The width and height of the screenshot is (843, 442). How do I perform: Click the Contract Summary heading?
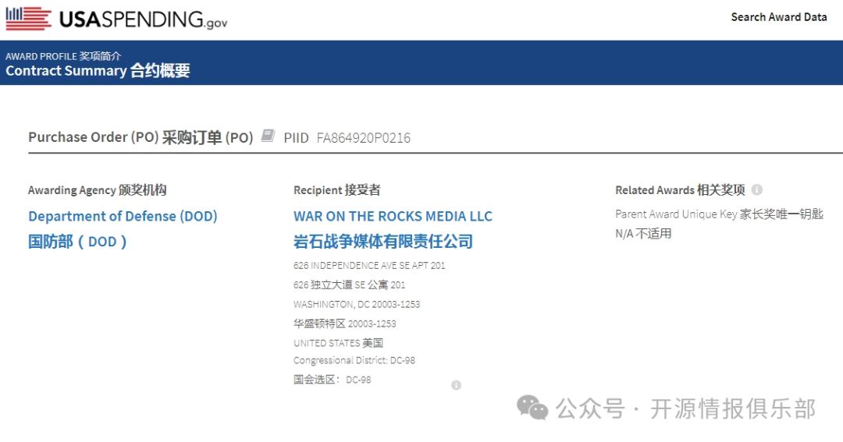click(x=66, y=71)
